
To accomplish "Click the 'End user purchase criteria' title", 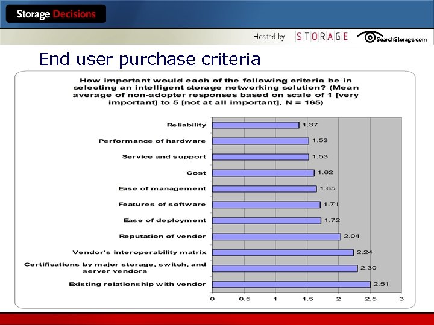I will tap(149, 59).
